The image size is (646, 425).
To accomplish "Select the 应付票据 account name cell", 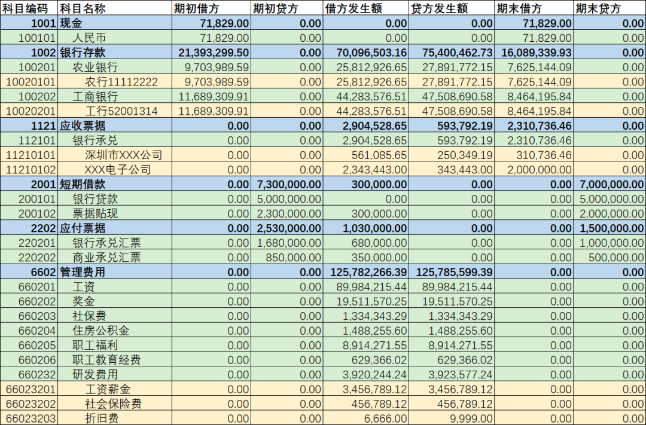I will point(114,228).
